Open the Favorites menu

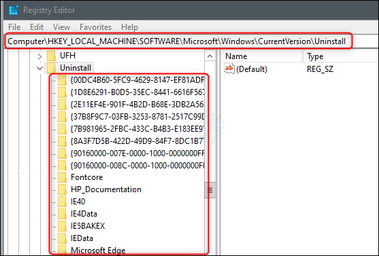[95, 27]
